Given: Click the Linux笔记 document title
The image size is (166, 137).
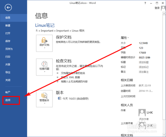Looking at the screenshot, I should tap(45, 25).
